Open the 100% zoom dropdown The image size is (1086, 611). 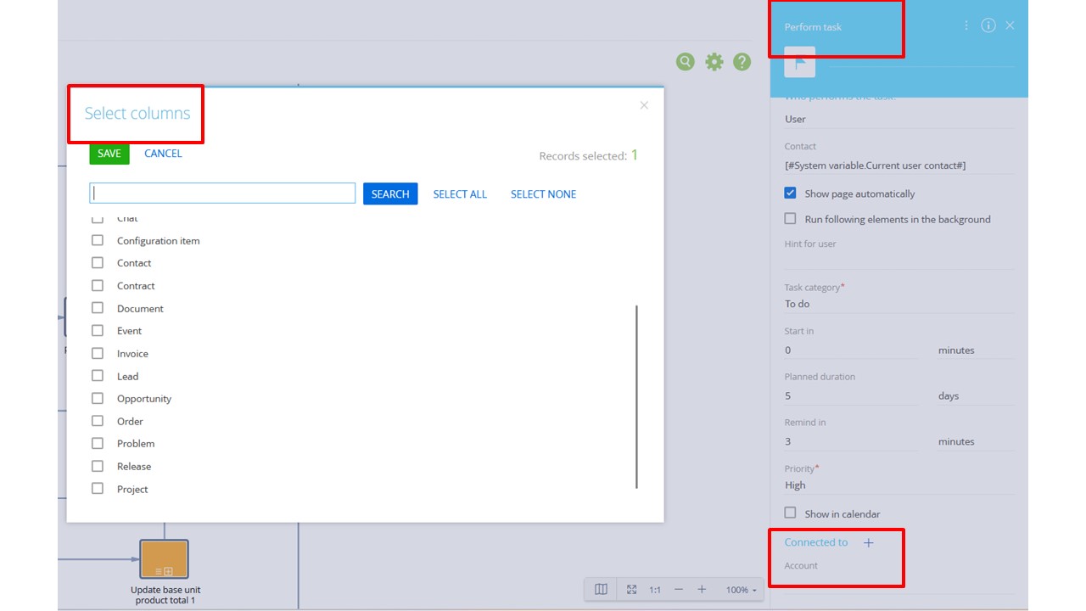click(742, 590)
